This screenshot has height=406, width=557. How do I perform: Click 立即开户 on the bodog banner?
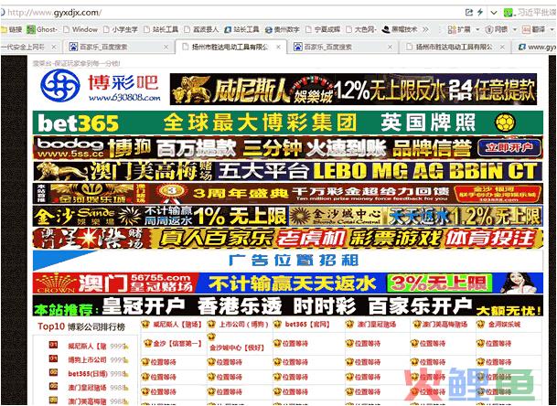click(x=509, y=147)
